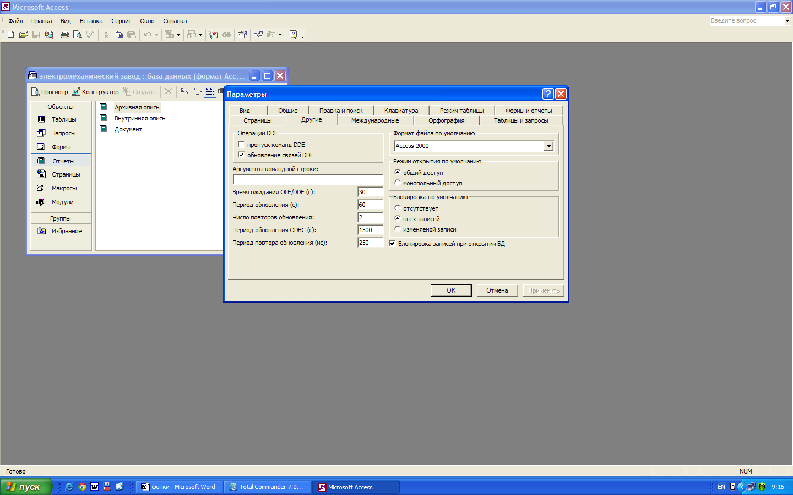Click the Relationships toolbar icon

point(258,35)
